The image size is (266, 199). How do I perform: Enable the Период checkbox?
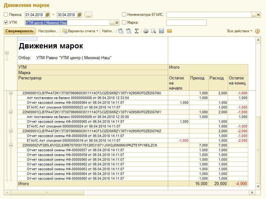6,15
